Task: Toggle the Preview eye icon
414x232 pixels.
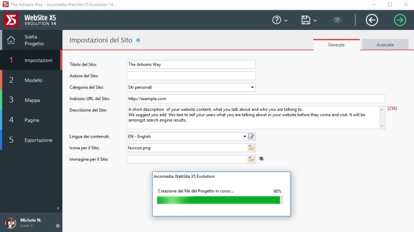Action: coord(337,20)
